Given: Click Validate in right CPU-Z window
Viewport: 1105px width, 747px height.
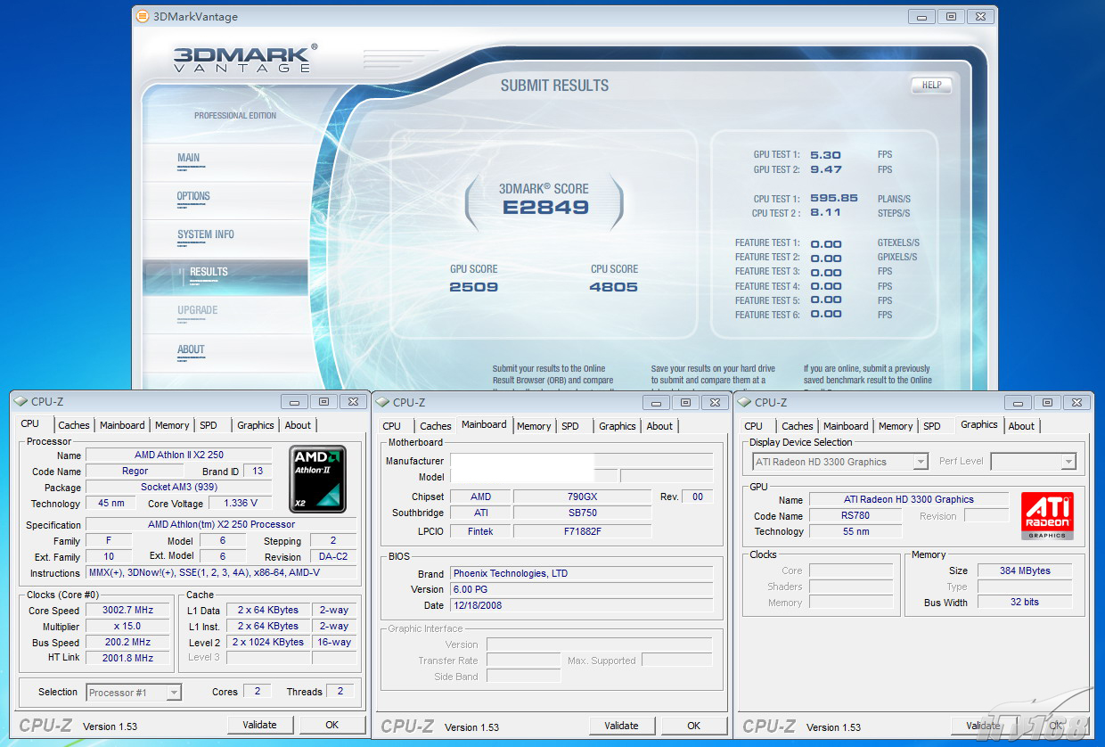Looking at the screenshot, I should tap(983, 726).
